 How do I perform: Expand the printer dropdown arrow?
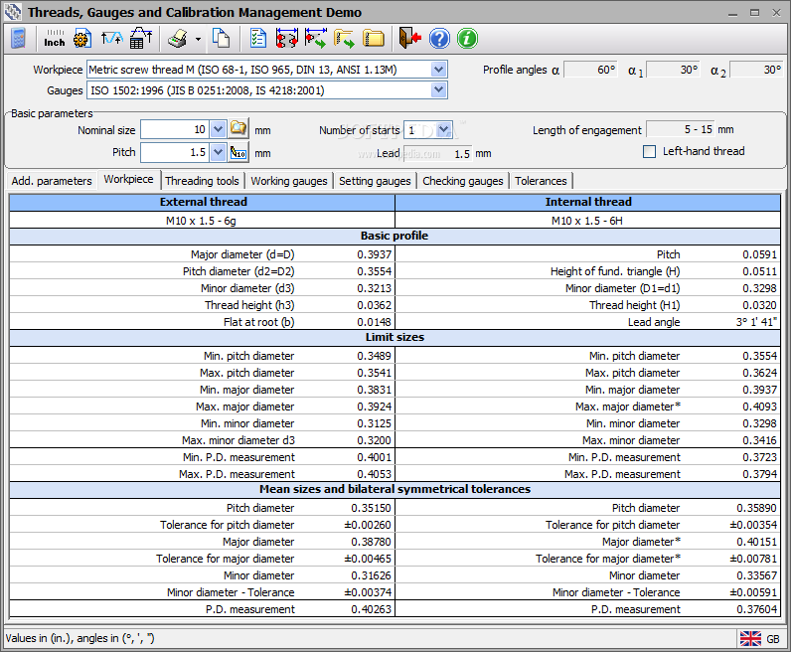(198, 39)
